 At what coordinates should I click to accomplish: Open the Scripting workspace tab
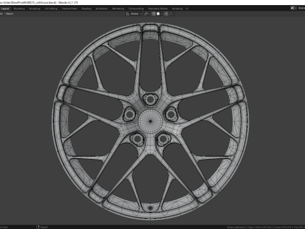(177, 9)
